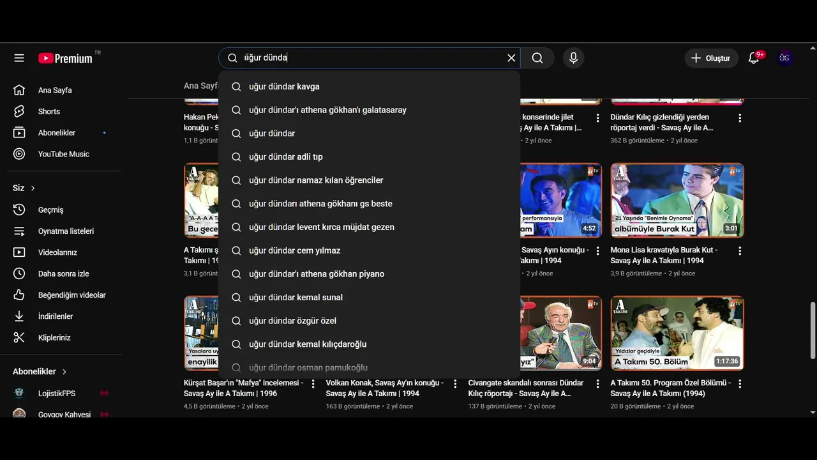Image resolution: width=817 pixels, height=460 pixels.
Task: Open notifications bell
Action: click(x=754, y=58)
